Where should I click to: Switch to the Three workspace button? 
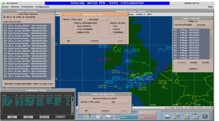coord(129,117)
